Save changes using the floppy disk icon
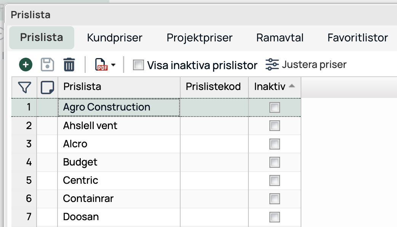 (46, 65)
